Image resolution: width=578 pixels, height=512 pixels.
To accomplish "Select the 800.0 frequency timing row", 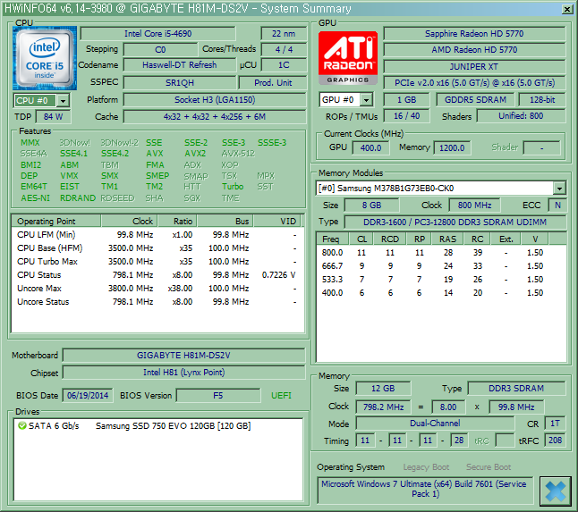I will [x=441, y=253].
